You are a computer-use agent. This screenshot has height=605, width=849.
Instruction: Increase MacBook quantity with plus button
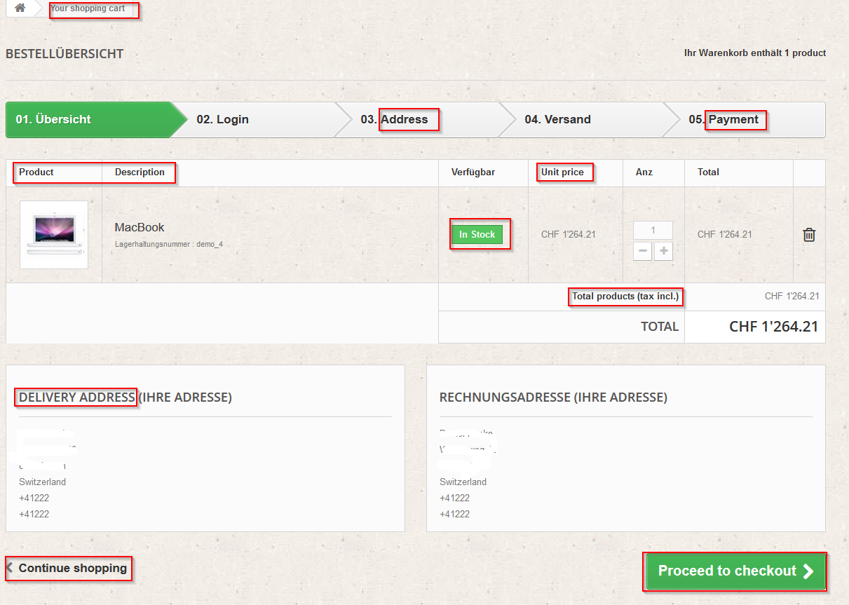663,251
